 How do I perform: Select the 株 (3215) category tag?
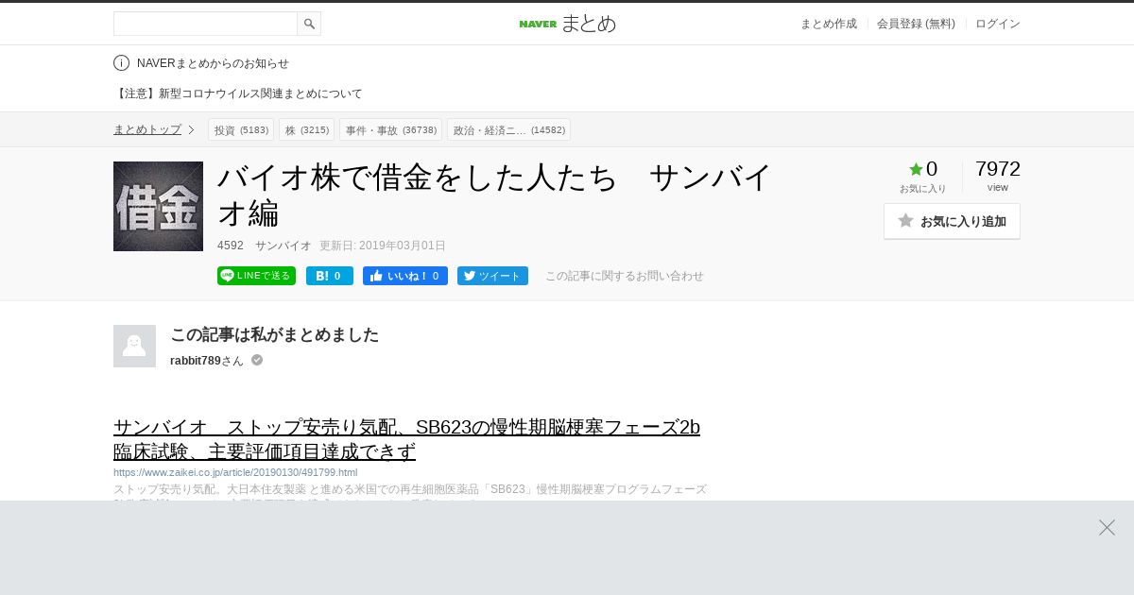click(307, 129)
